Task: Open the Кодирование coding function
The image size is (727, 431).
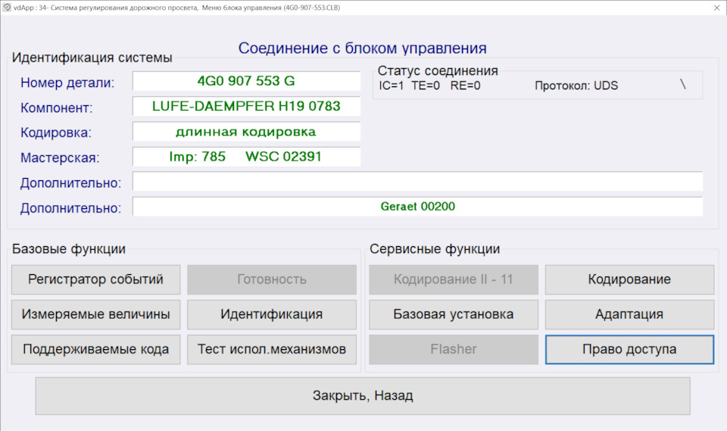Action: click(x=629, y=280)
